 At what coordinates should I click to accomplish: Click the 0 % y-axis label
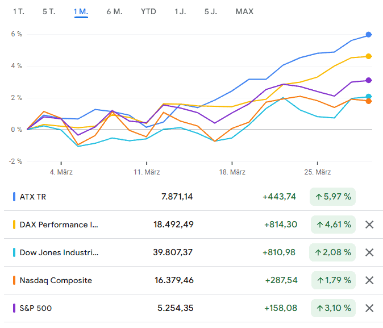click(x=16, y=130)
